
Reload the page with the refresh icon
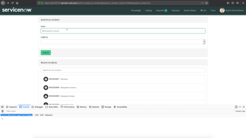12,3
